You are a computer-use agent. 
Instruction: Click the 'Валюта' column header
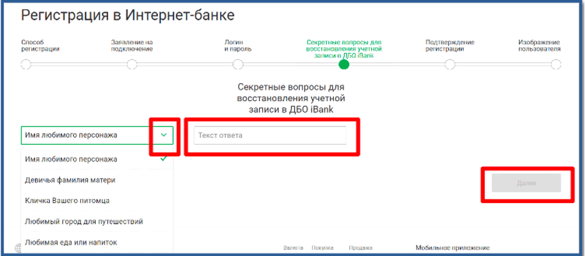click(x=293, y=248)
